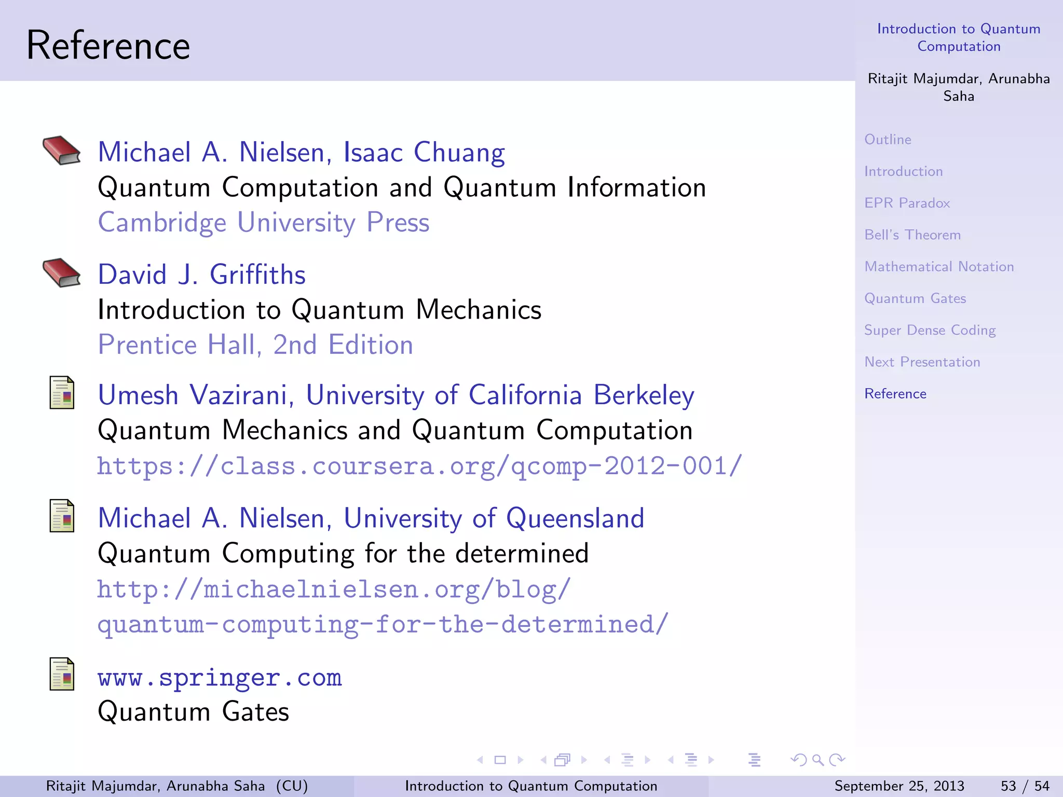Click the footer title Introduction to Quantum Computation
1063x797 pixels.
[x=531, y=786]
